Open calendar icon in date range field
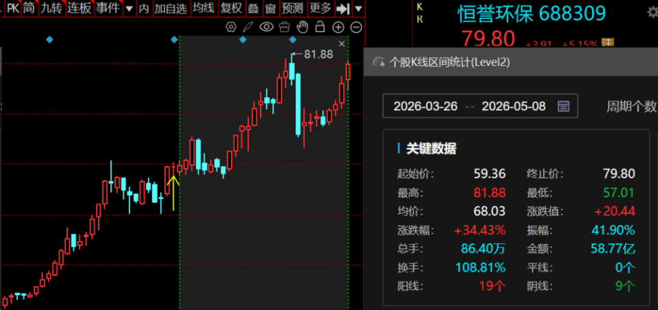The image size is (658, 310). (563, 106)
